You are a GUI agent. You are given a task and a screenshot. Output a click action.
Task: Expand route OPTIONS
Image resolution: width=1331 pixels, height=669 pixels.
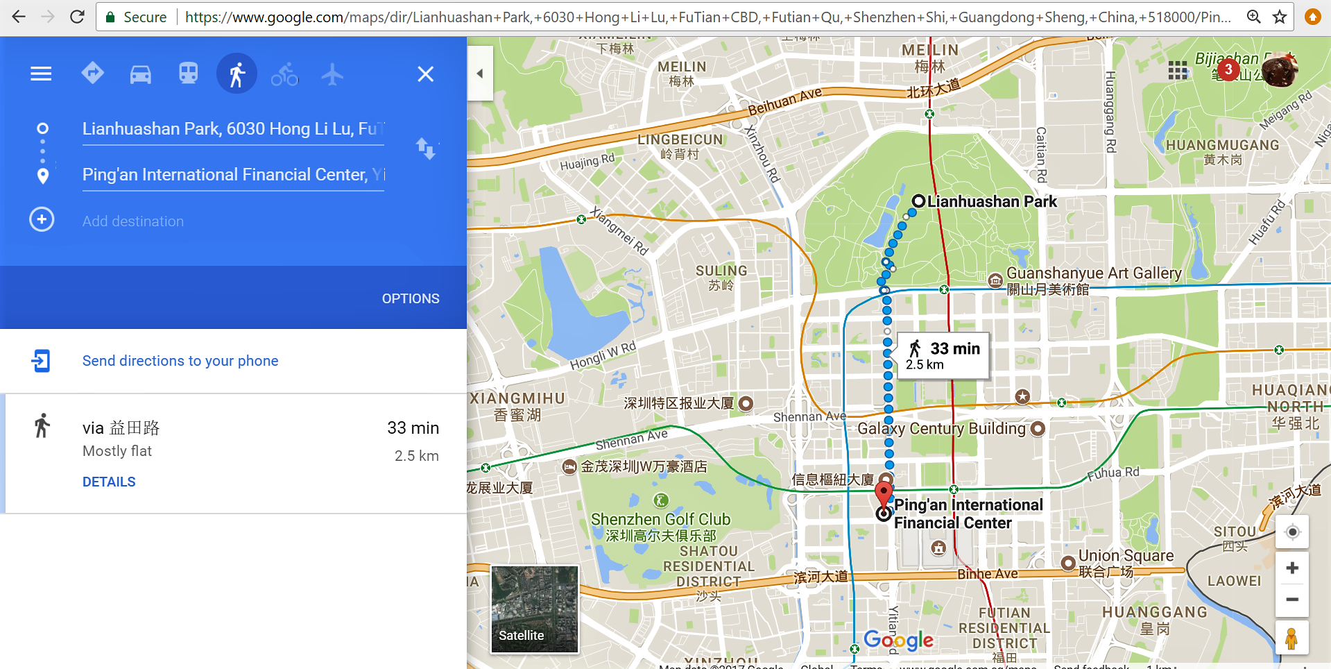tap(411, 298)
